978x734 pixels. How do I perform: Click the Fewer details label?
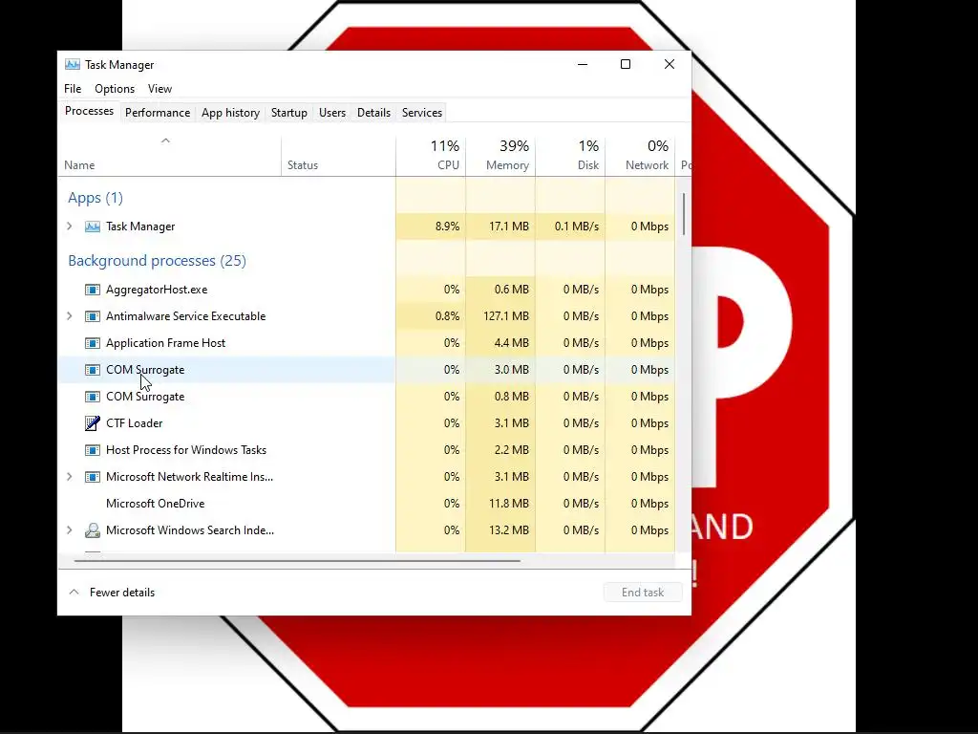point(122,593)
